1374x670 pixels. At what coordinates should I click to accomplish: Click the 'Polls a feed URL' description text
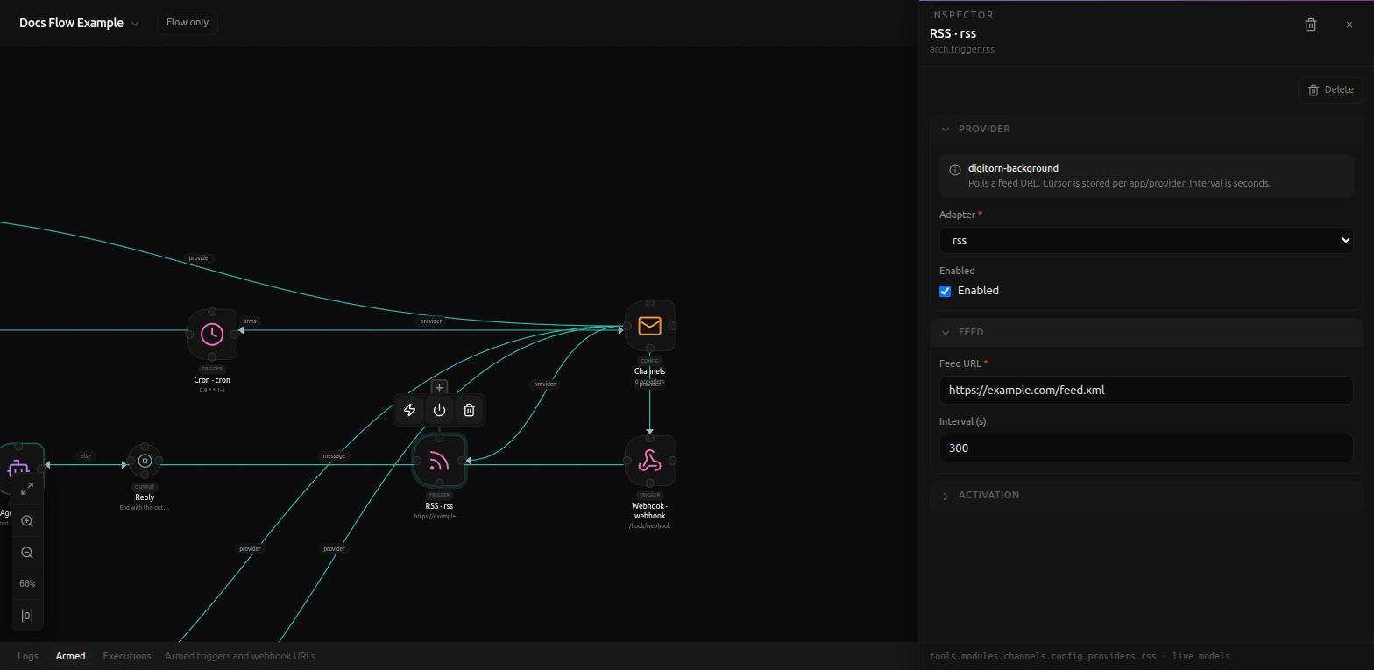(1119, 183)
